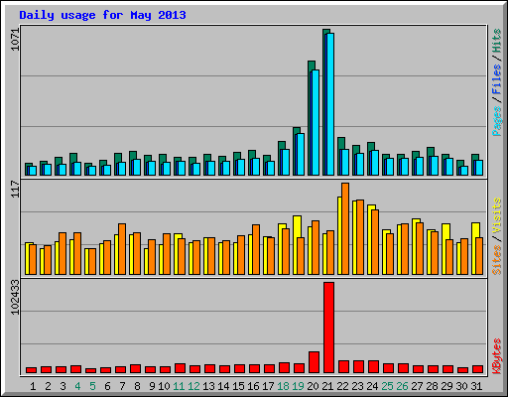This screenshot has height=397, width=508.
Task: Click the day 16 orange visits bar
Action: (256, 249)
